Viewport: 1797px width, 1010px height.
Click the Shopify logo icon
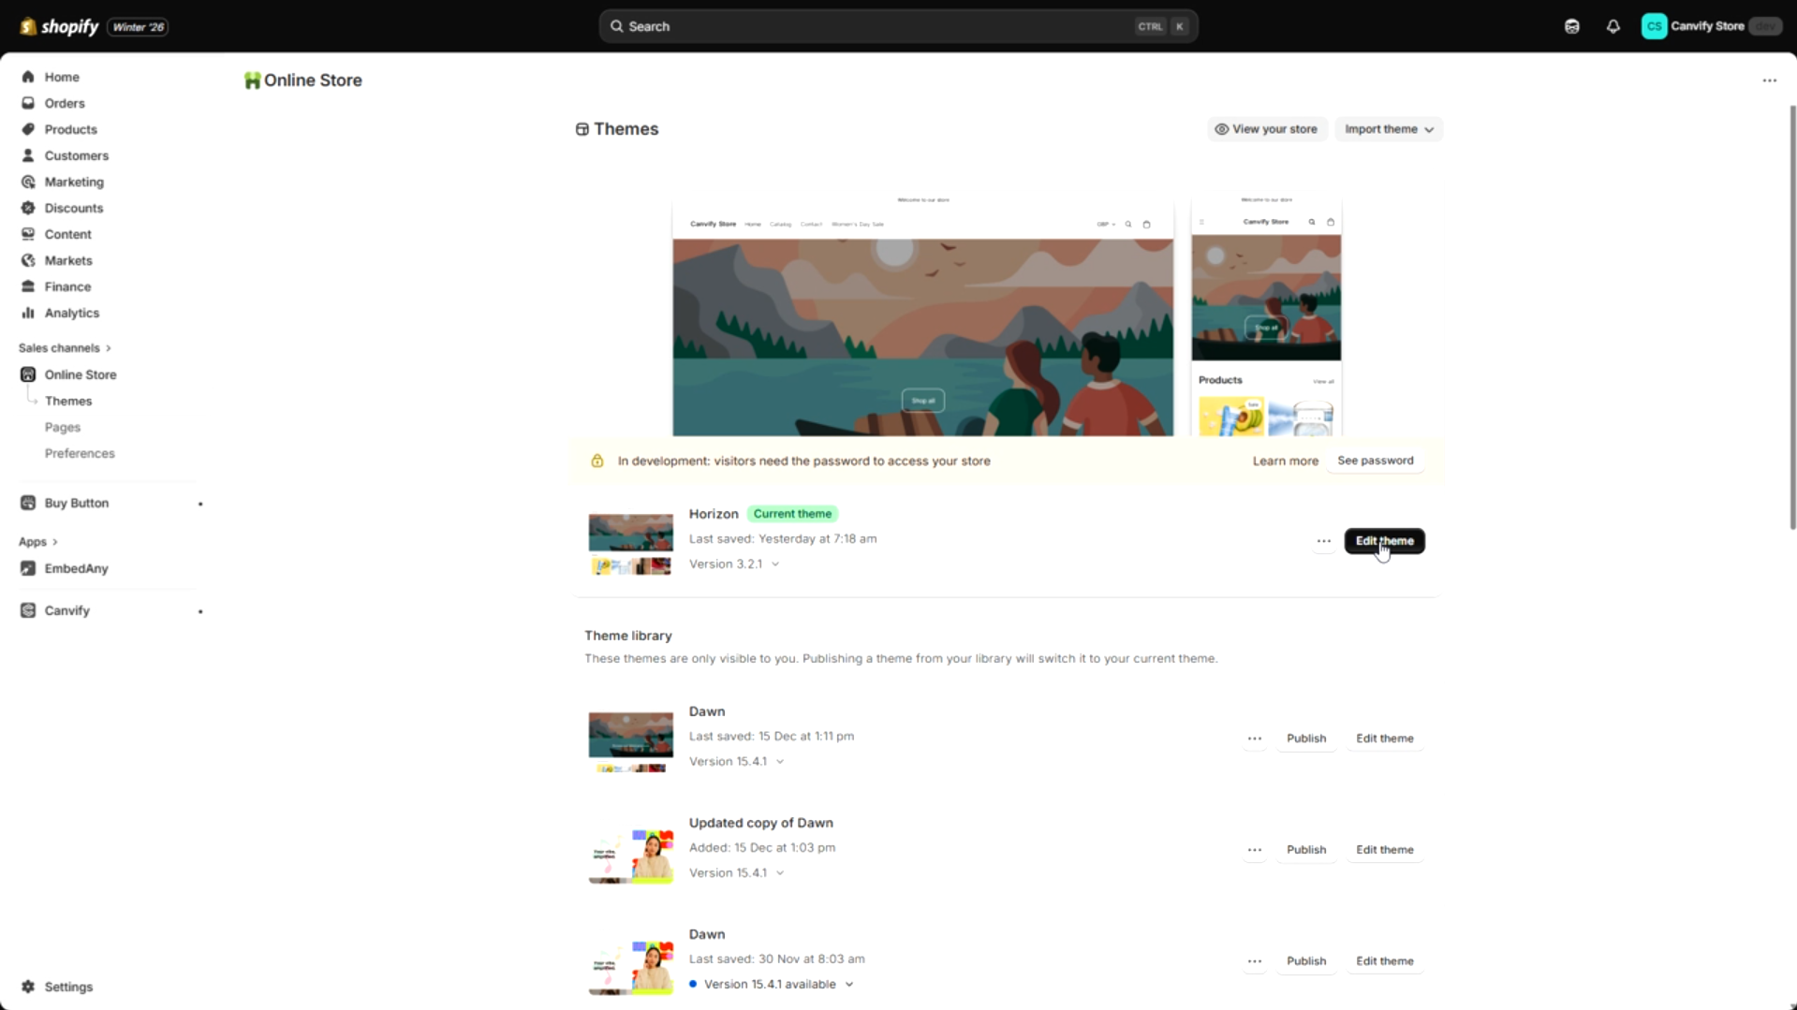pyautogui.click(x=25, y=26)
